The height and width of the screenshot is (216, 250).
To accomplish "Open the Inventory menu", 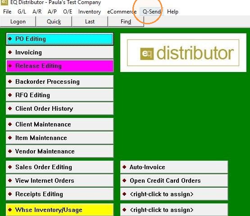I will 90,12.
